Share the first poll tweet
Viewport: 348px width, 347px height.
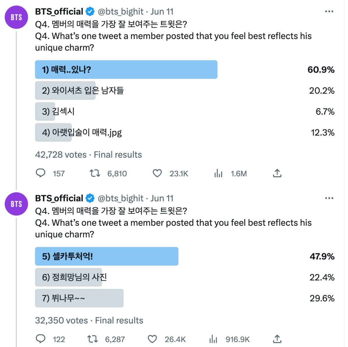click(277, 173)
